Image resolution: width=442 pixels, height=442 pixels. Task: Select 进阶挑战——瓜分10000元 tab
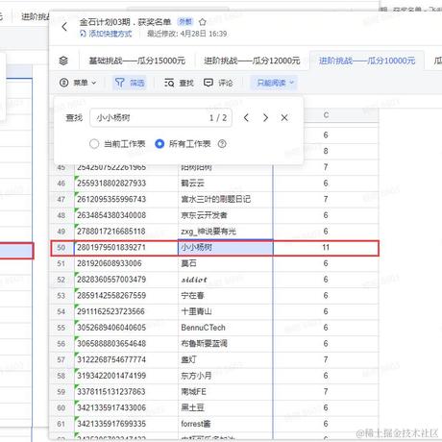(367, 61)
